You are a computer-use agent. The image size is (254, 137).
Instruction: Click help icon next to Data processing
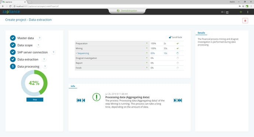pos(45,66)
